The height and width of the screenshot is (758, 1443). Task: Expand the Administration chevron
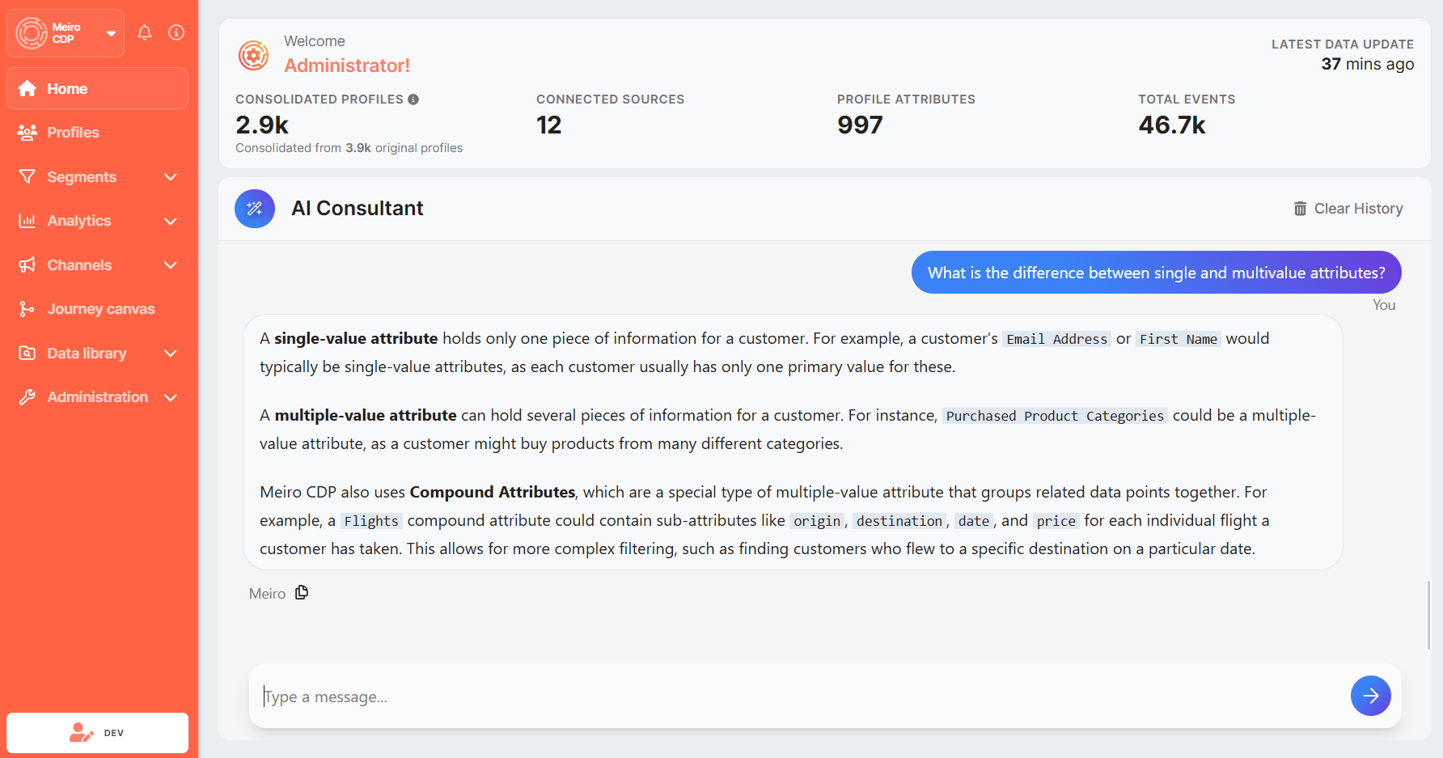171,397
